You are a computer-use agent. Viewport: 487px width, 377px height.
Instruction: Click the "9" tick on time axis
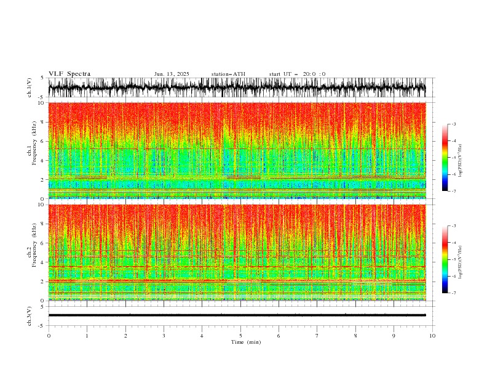pyautogui.click(x=394, y=336)
